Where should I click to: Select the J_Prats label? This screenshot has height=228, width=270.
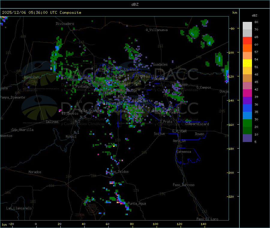pyautogui.click(x=166, y=122)
